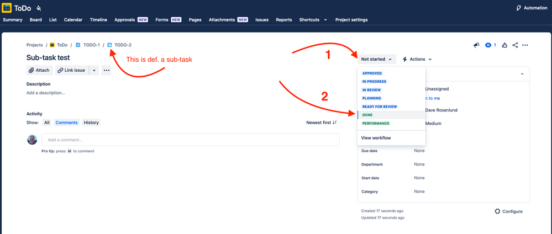Collapse the details panel chevron
The image size is (552, 234).
[522, 74]
